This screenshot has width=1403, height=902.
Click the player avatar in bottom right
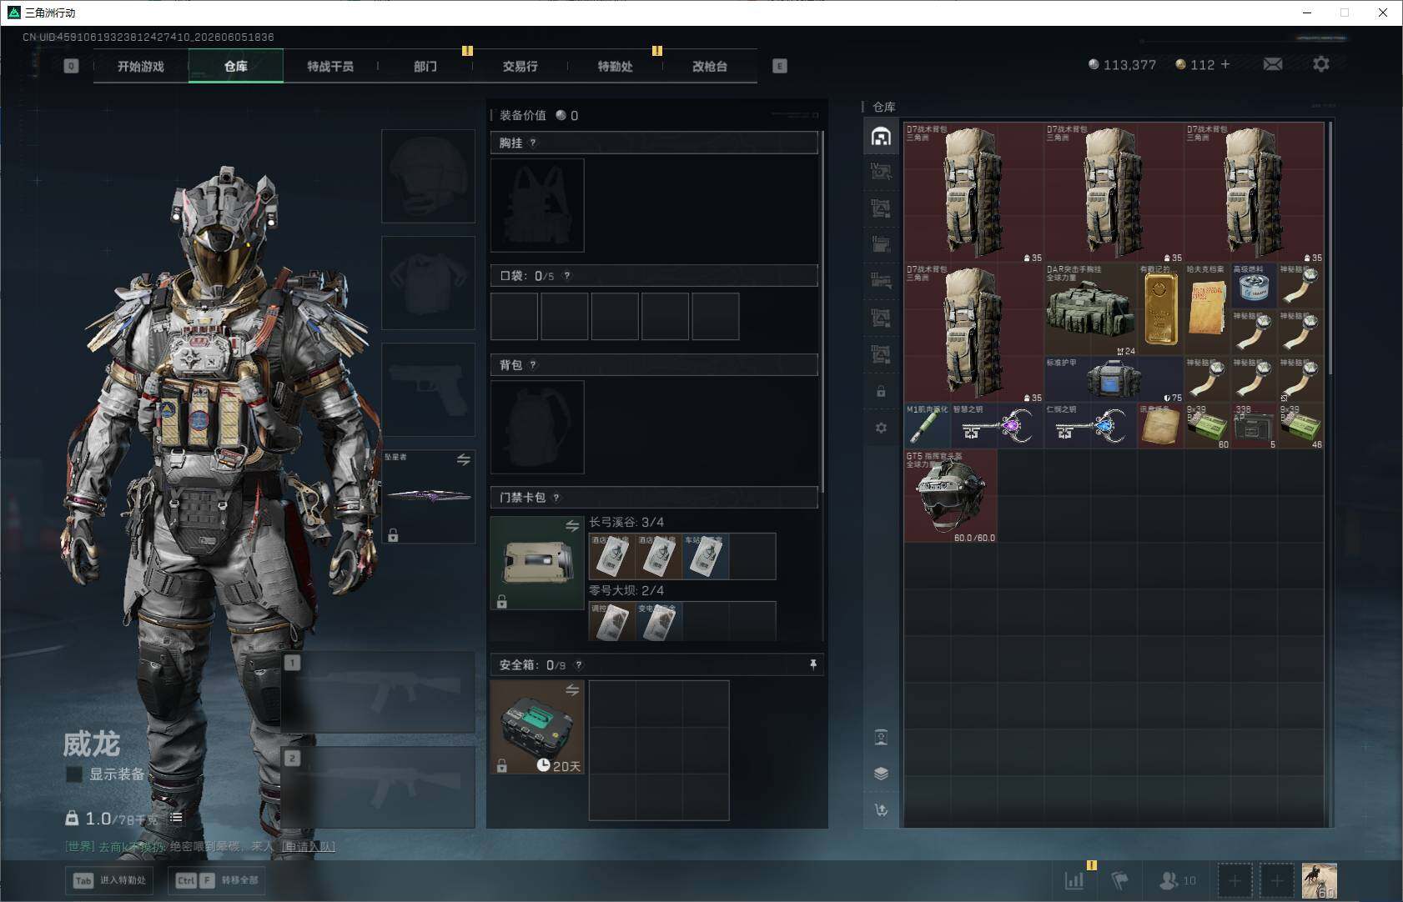point(1320,881)
